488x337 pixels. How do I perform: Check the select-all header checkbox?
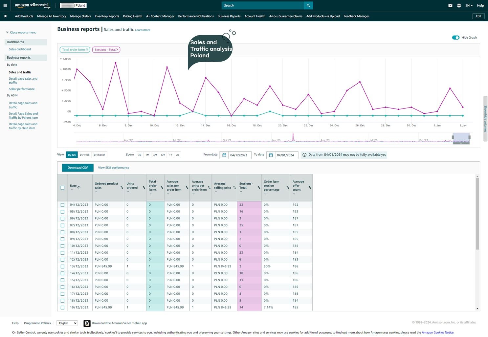click(x=62, y=188)
